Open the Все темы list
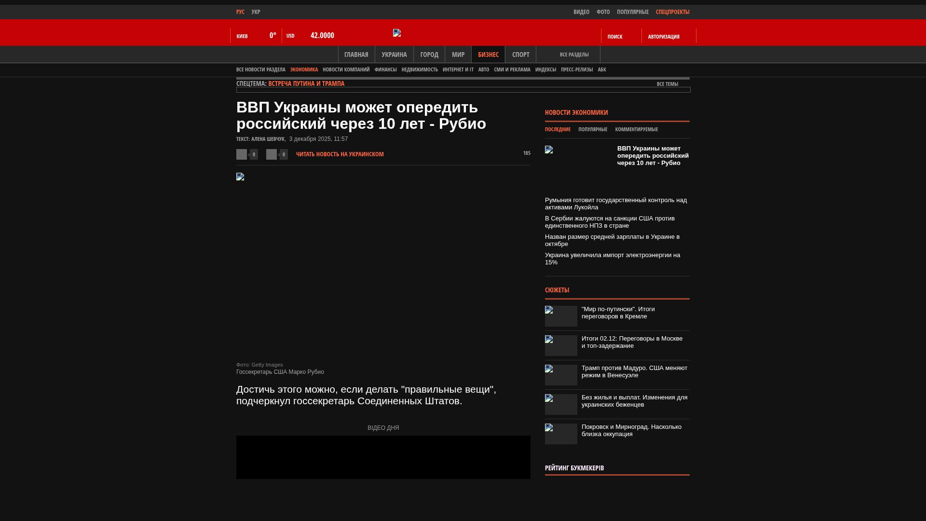The height and width of the screenshot is (521, 926). click(667, 84)
